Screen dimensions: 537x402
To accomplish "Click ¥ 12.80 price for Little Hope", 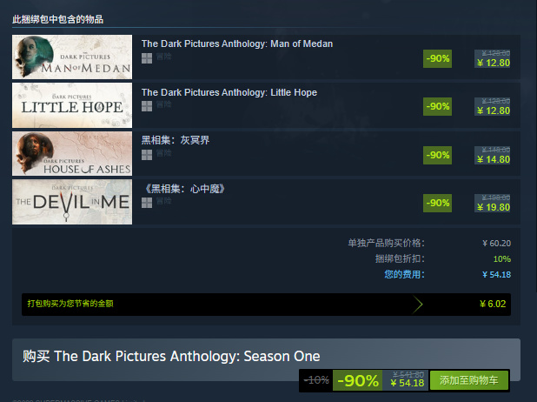I will [494, 111].
